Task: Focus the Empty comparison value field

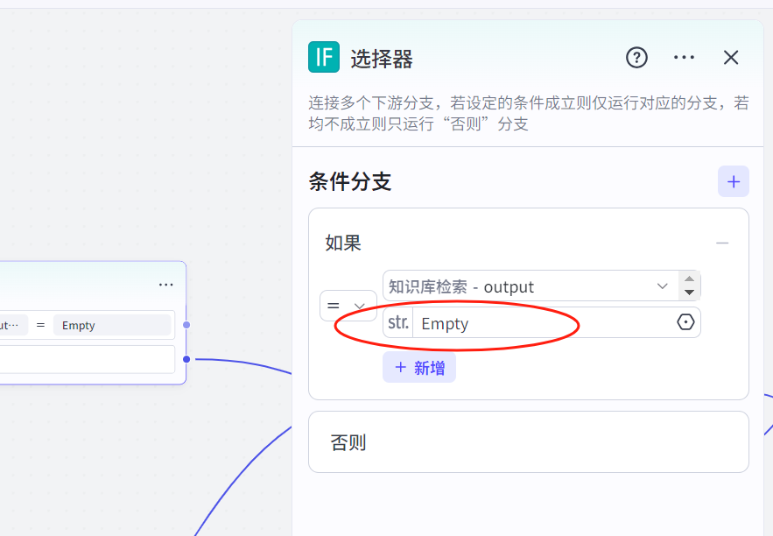Action: (x=543, y=323)
